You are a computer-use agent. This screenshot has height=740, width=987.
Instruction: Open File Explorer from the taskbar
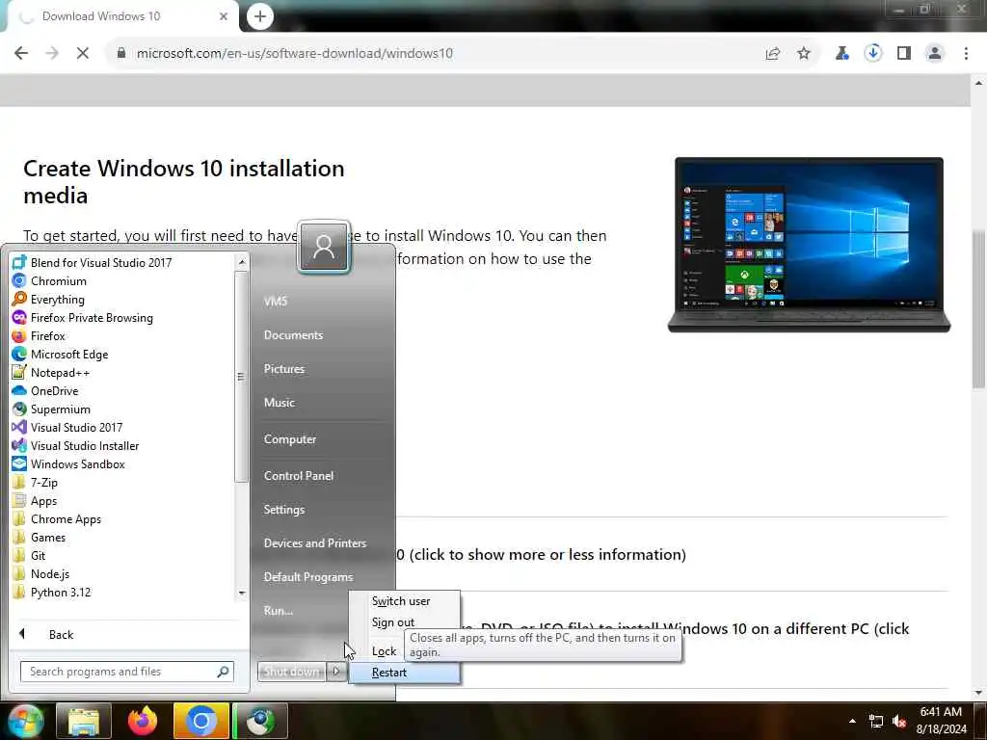click(84, 721)
